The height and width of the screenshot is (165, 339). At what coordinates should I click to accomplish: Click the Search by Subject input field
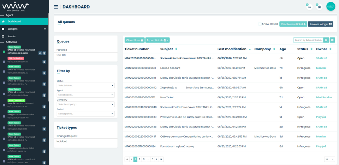[x=309, y=40]
